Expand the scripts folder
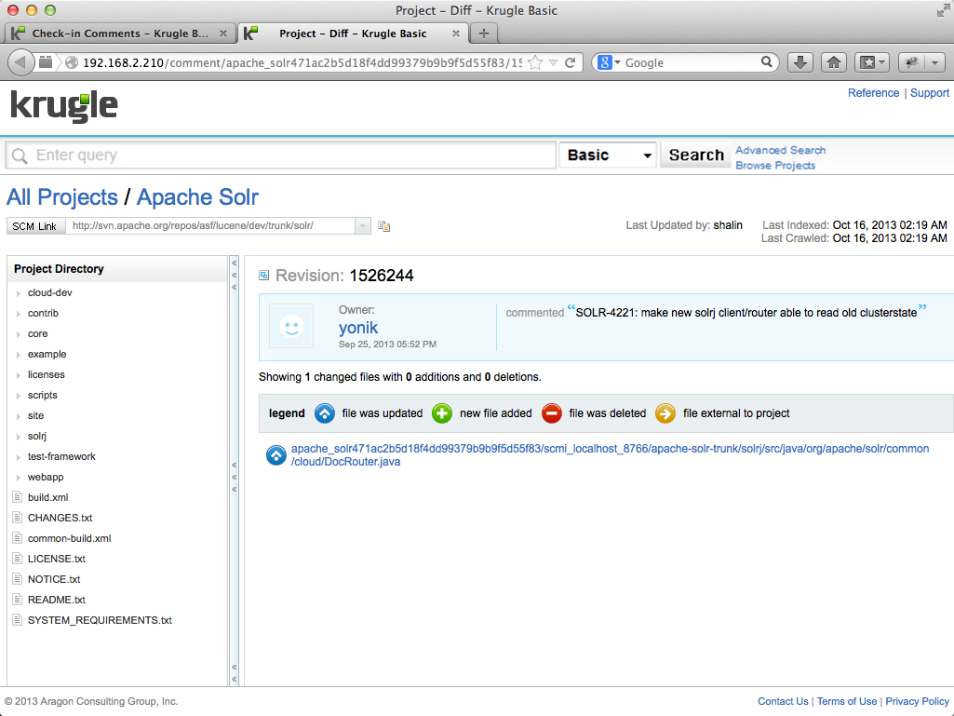 click(x=19, y=396)
